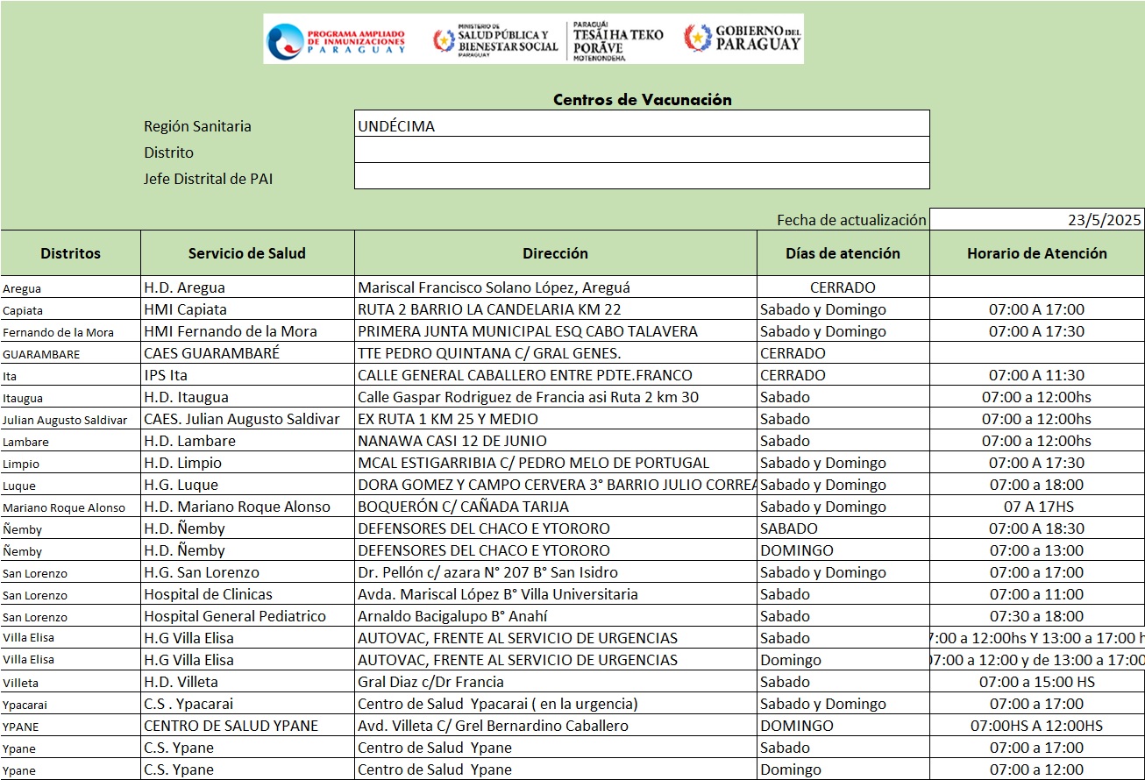Screen dimensions: 1145x780
Task: Select the H.D. Mariano Roque Alonso cell
Action: tap(247, 507)
